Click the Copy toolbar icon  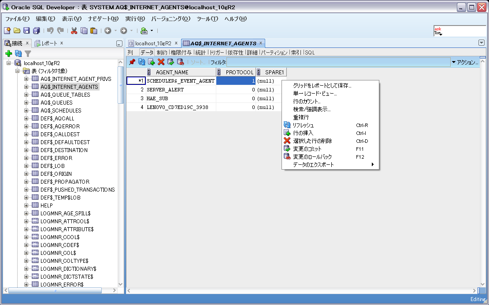[x=84, y=30]
